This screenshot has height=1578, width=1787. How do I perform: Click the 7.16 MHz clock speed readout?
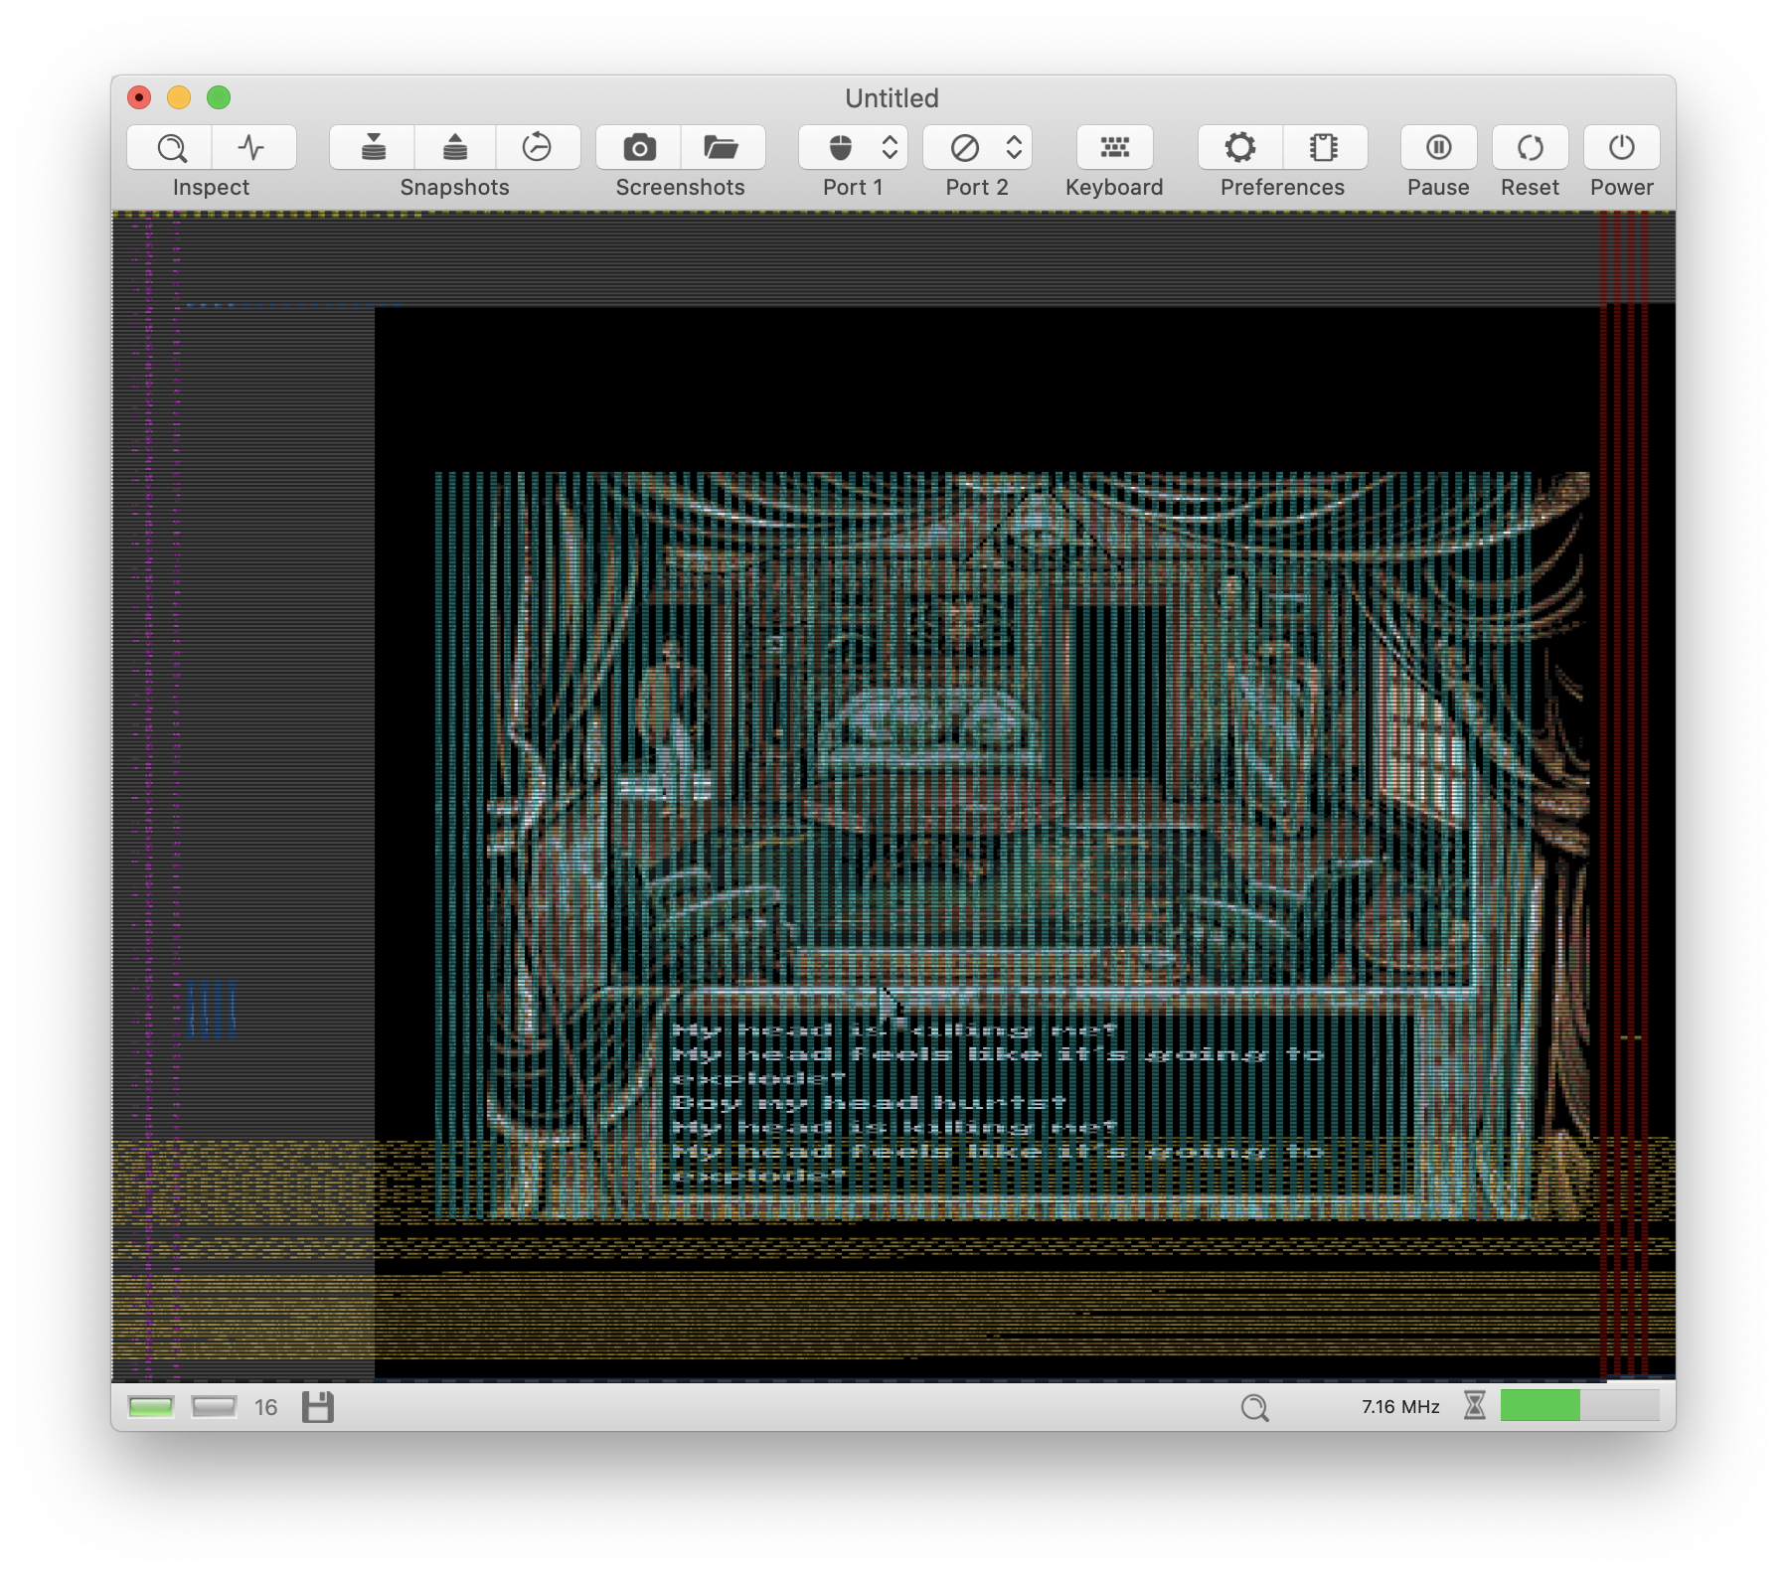coord(1400,1407)
